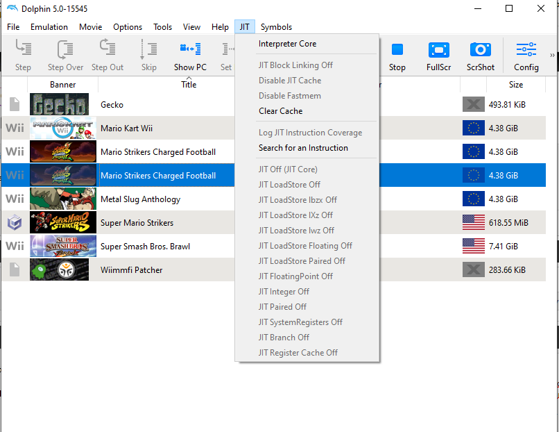The height and width of the screenshot is (432, 559).
Task: Toggle JIT LoadStore Off
Action: 307,185
